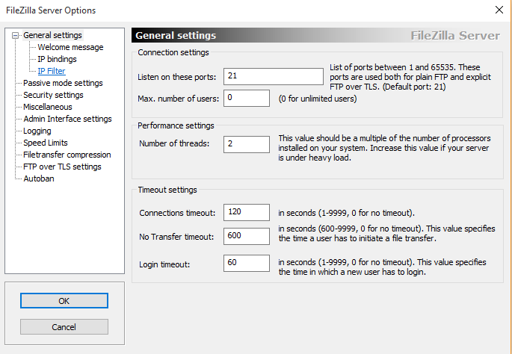Close the FileZilla Server Options dialog
The image size is (512, 354).
click(499, 10)
